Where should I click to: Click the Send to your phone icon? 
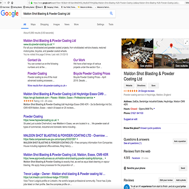tap(125, 168)
